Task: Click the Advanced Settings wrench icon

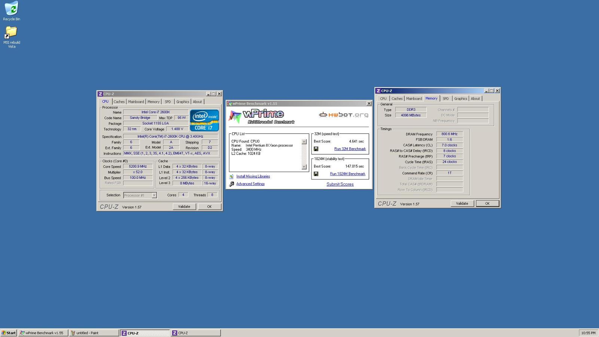Action: pos(231,184)
